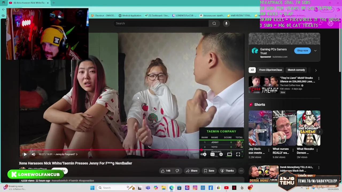Open the Breaking news widget
342x192 pixels.
pos(15,188)
